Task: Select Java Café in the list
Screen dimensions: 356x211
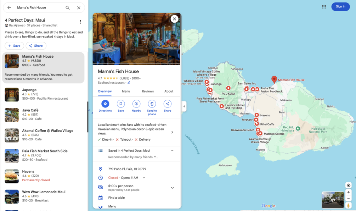Action: point(43,115)
